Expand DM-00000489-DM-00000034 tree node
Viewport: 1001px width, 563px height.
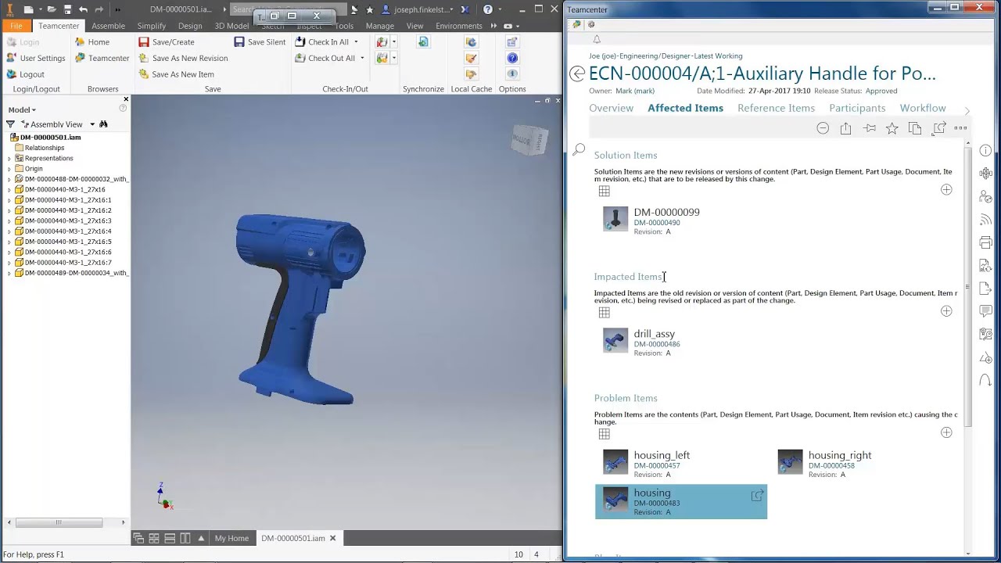[x=9, y=273]
